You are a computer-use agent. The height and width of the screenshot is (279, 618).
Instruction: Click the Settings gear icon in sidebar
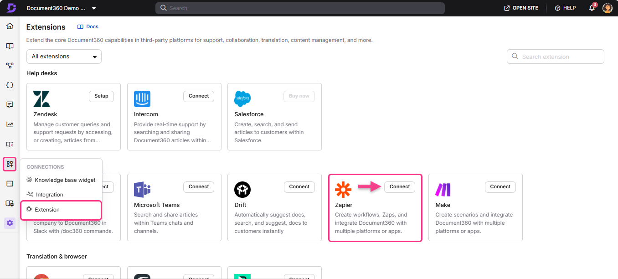click(x=9, y=223)
